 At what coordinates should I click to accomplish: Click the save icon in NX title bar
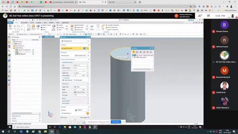(x=13, y=20)
